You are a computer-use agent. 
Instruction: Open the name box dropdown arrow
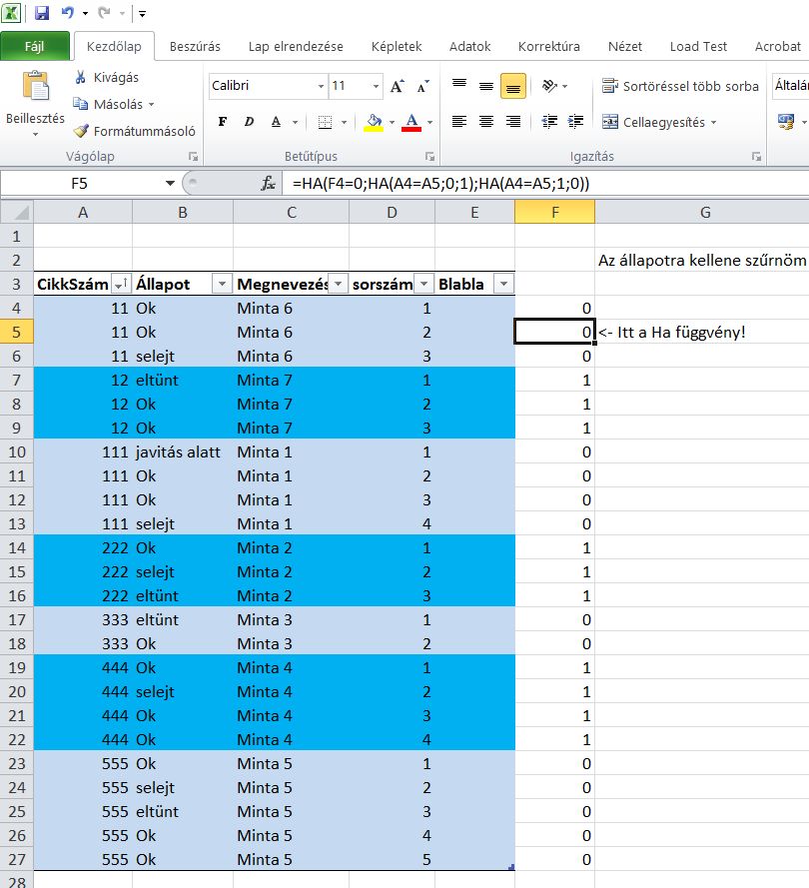(170, 184)
